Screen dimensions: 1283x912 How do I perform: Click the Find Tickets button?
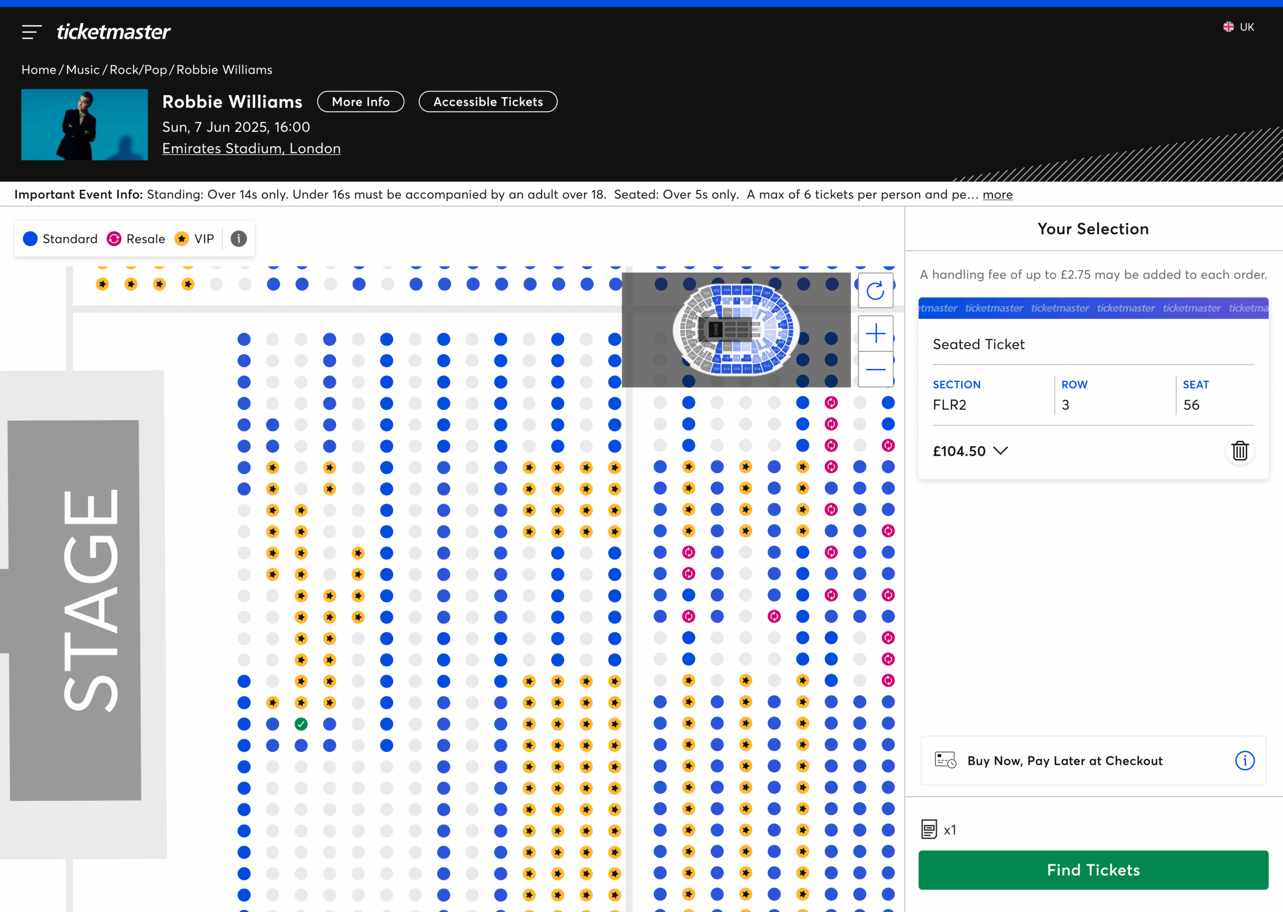point(1093,870)
